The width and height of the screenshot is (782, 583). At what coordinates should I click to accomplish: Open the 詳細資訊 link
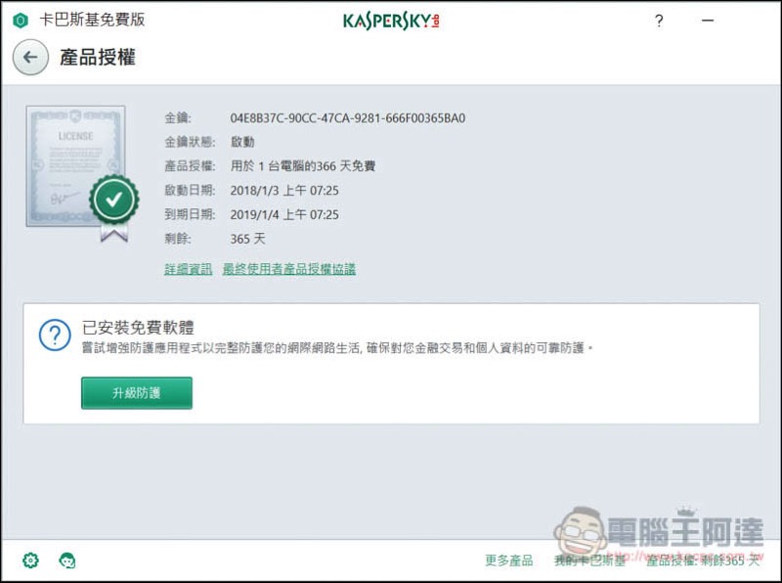(x=189, y=269)
